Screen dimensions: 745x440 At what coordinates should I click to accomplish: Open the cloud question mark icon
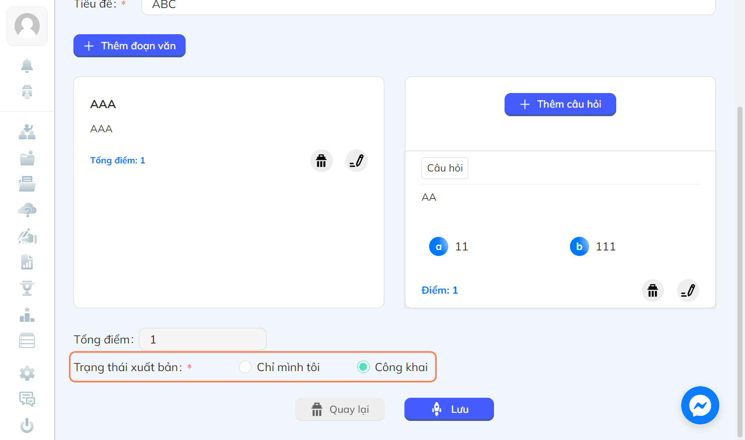click(27, 210)
